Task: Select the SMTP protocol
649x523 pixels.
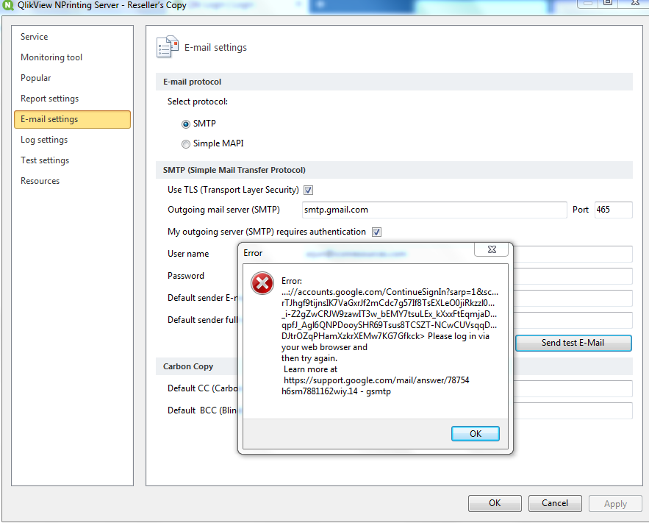Action: point(185,124)
